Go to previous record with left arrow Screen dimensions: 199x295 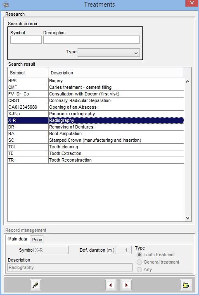pos(111,285)
